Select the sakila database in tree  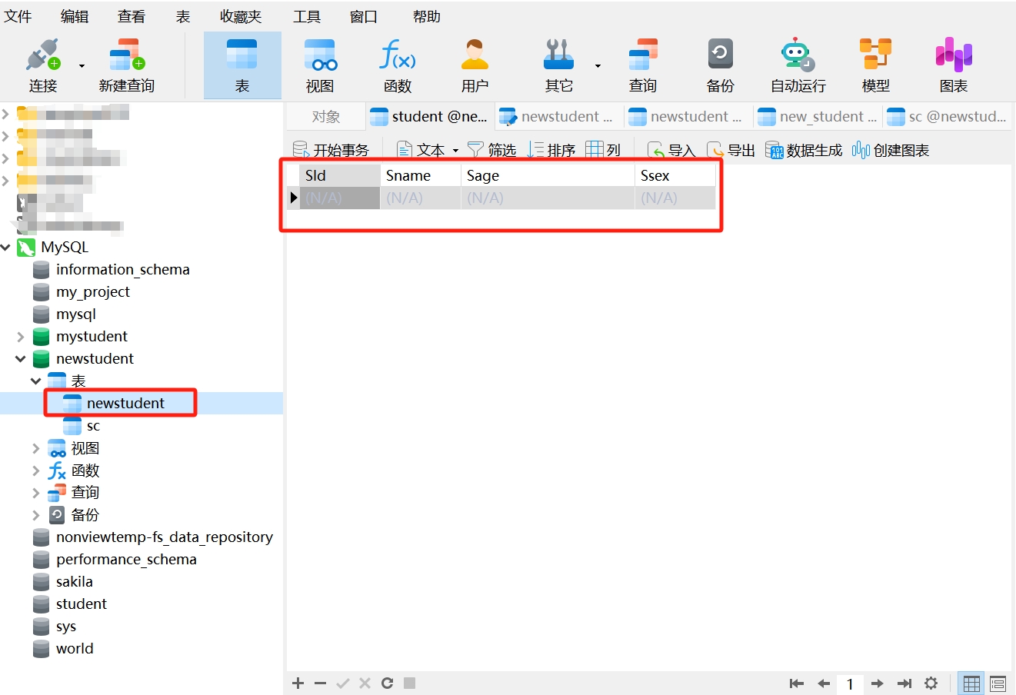pos(74,582)
